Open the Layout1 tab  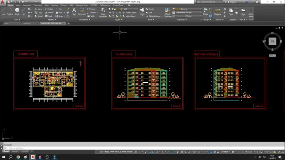15,151
